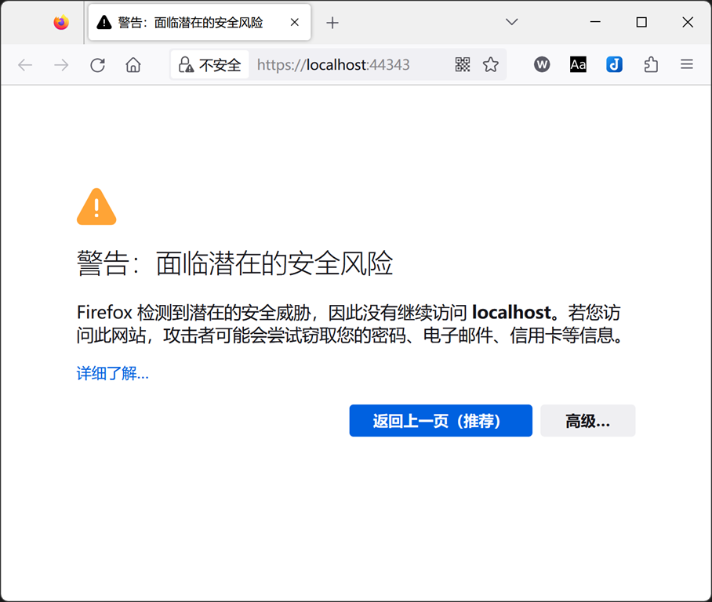This screenshot has height=602, width=712.
Task: Close the security warning tab
Action: pos(295,22)
